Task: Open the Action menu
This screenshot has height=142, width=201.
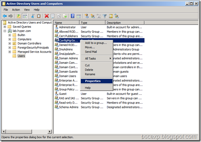Action: pyautogui.click(x=16, y=10)
